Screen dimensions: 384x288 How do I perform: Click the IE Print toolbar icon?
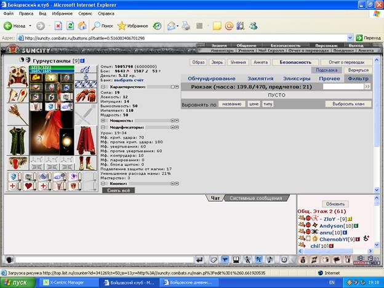[186, 26]
